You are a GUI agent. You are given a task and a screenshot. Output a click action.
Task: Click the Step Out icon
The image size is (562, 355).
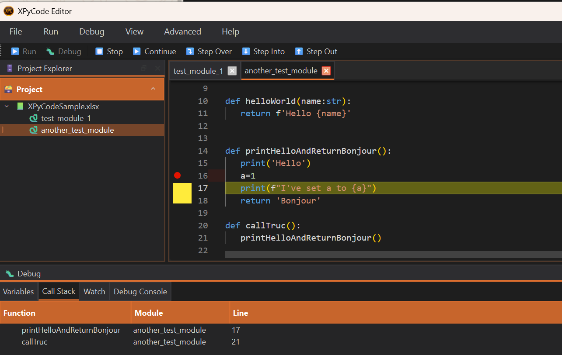tap(299, 52)
